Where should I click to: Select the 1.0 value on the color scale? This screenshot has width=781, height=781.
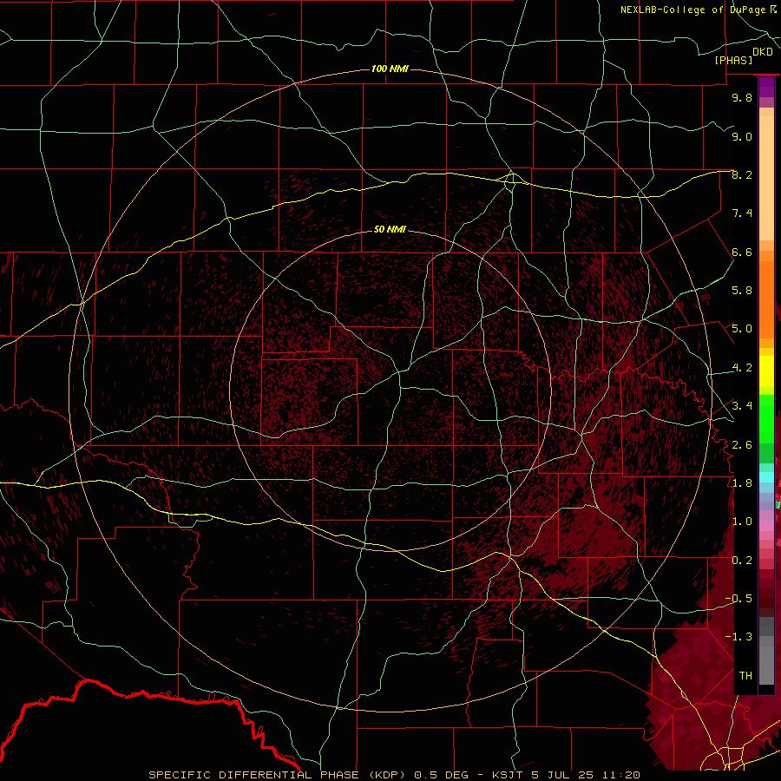pyautogui.click(x=742, y=522)
